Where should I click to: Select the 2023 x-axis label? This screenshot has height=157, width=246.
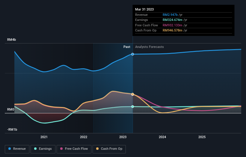[x=123, y=137]
